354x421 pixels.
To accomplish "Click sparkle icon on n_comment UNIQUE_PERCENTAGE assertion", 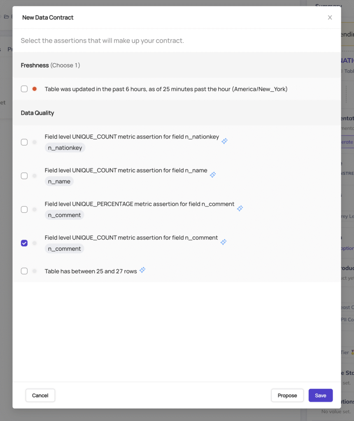I will 240,208.
